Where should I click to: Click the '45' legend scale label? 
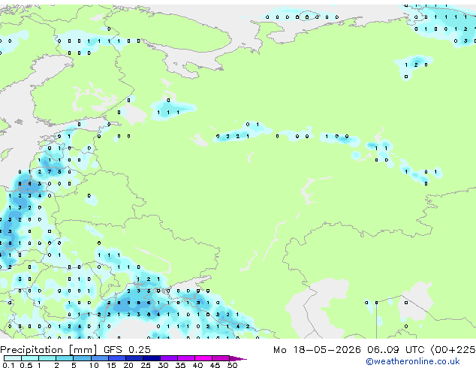click(x=215, y=365)
